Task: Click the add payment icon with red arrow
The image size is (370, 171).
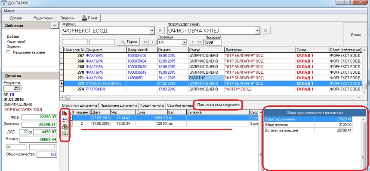Action: [65, 114]
